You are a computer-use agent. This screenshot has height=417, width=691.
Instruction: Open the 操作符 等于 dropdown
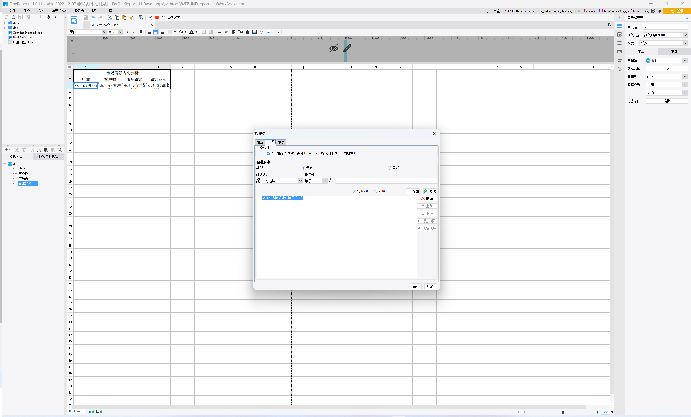tap(324, 181)
